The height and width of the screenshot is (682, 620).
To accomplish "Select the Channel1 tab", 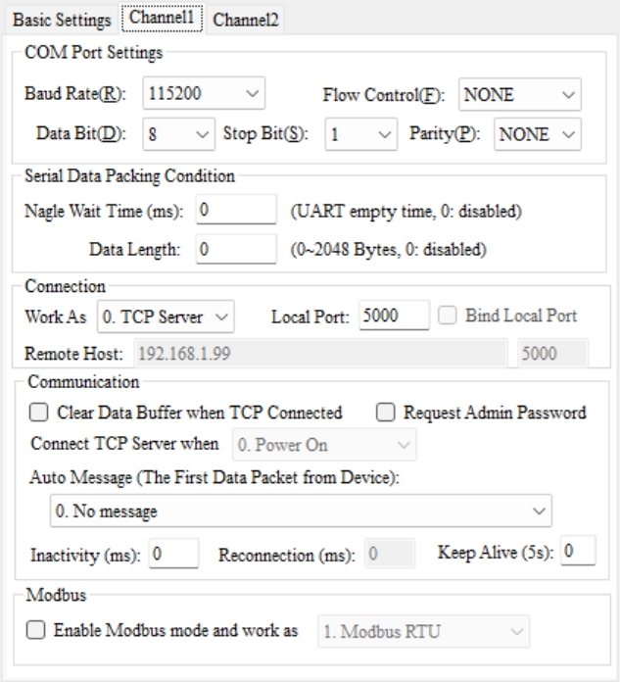I will (163, 18).
